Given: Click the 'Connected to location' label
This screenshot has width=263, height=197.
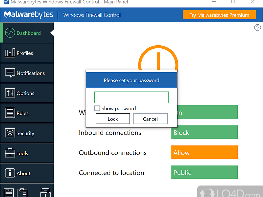Looking at the screenshot, I should (111, 173).
